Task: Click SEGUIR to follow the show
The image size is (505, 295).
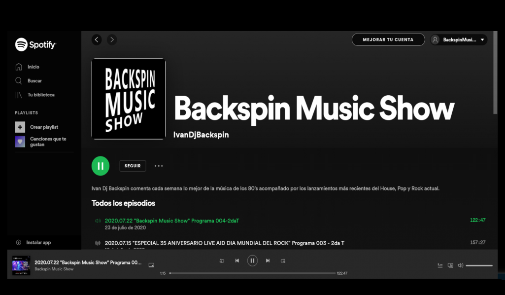Action: tap(133, 166)
